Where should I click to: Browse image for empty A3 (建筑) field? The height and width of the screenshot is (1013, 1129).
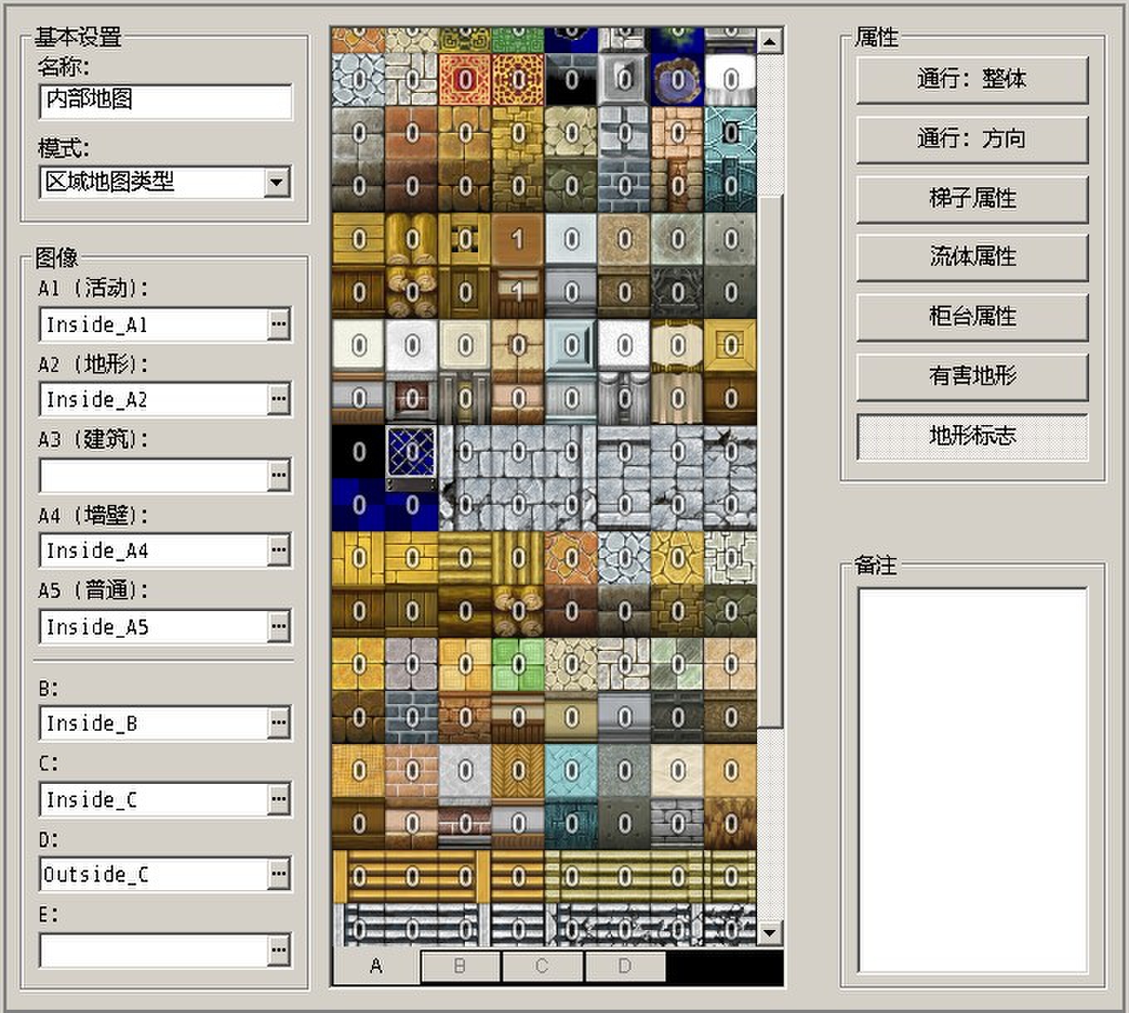click(x=279, y=475)
